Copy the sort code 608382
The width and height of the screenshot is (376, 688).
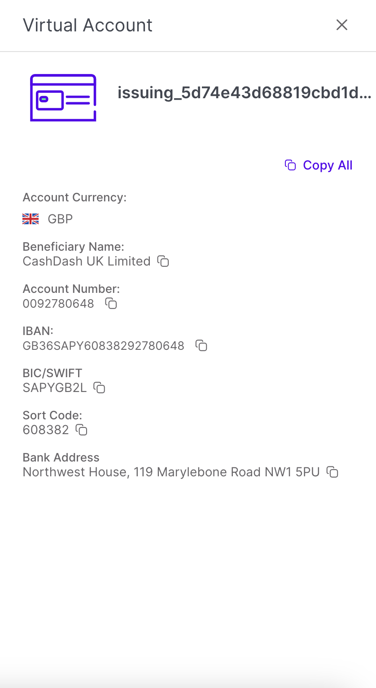[81, 430]
